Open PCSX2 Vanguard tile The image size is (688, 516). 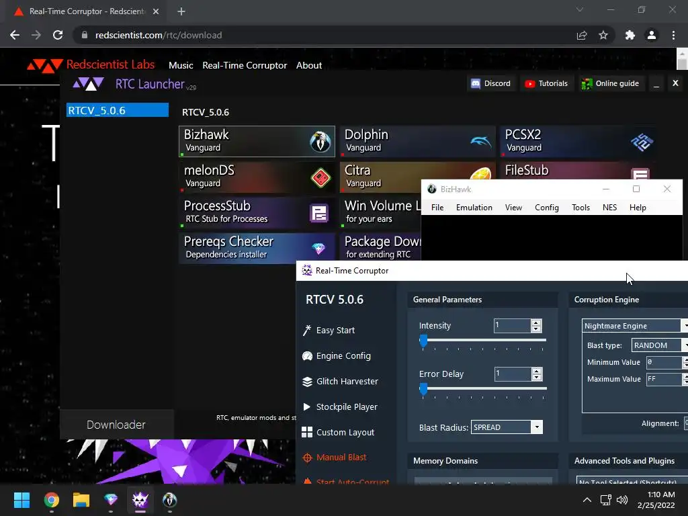click(x=578, y=141)
